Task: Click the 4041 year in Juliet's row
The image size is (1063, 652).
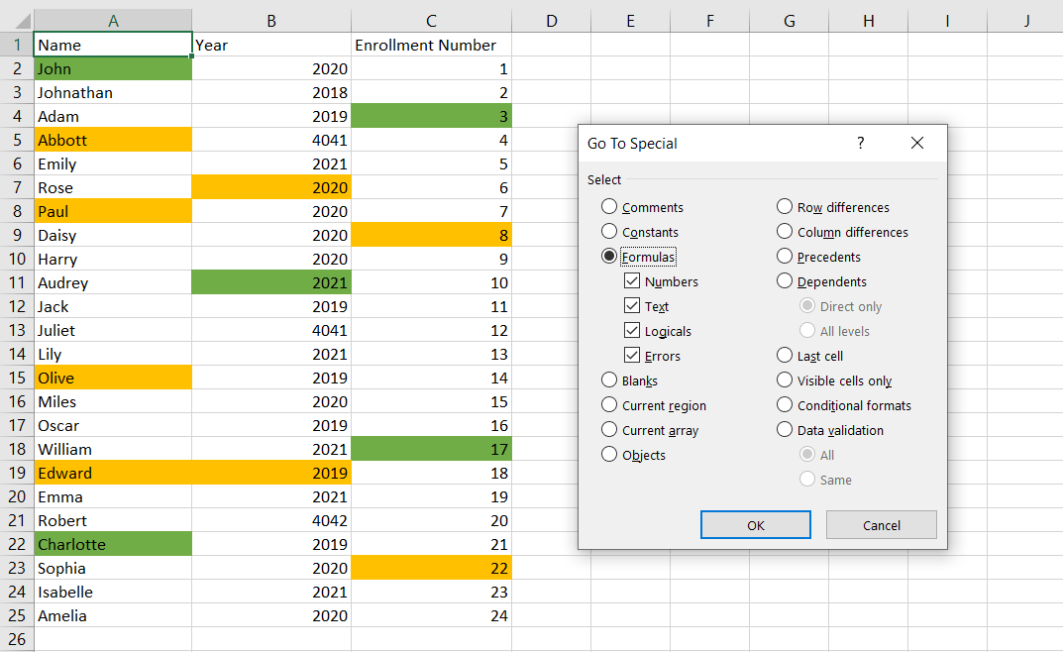Action: pos(271,330)
